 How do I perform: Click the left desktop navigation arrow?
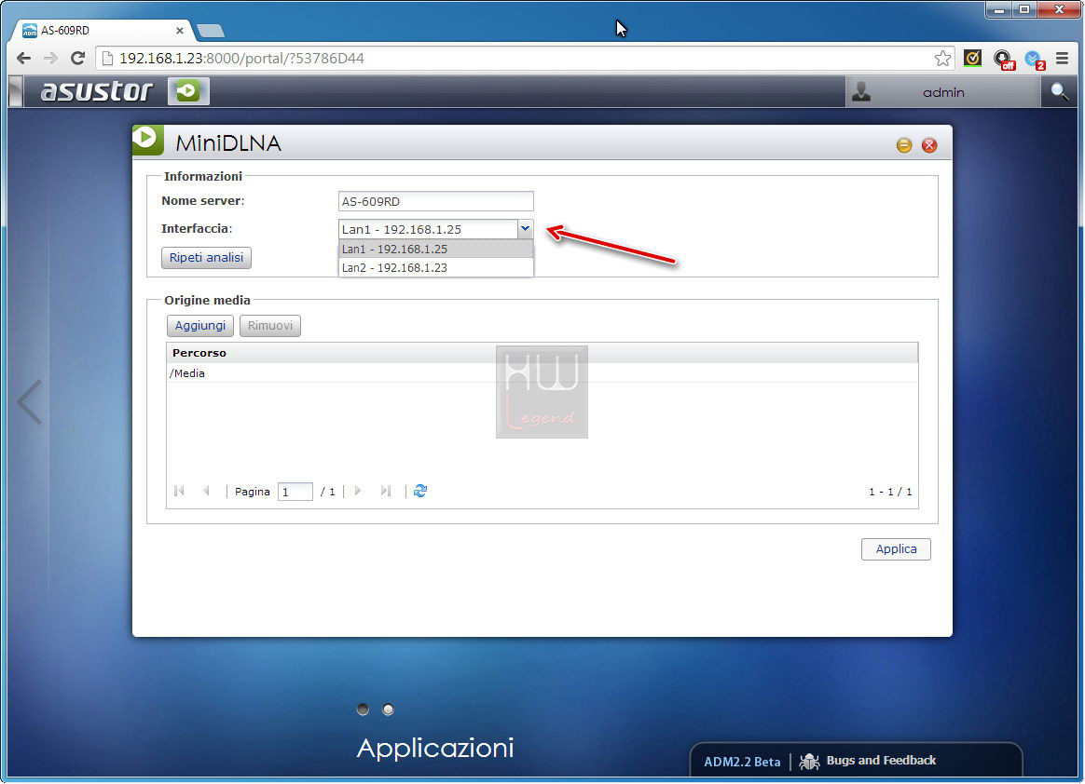click(30, 401)
